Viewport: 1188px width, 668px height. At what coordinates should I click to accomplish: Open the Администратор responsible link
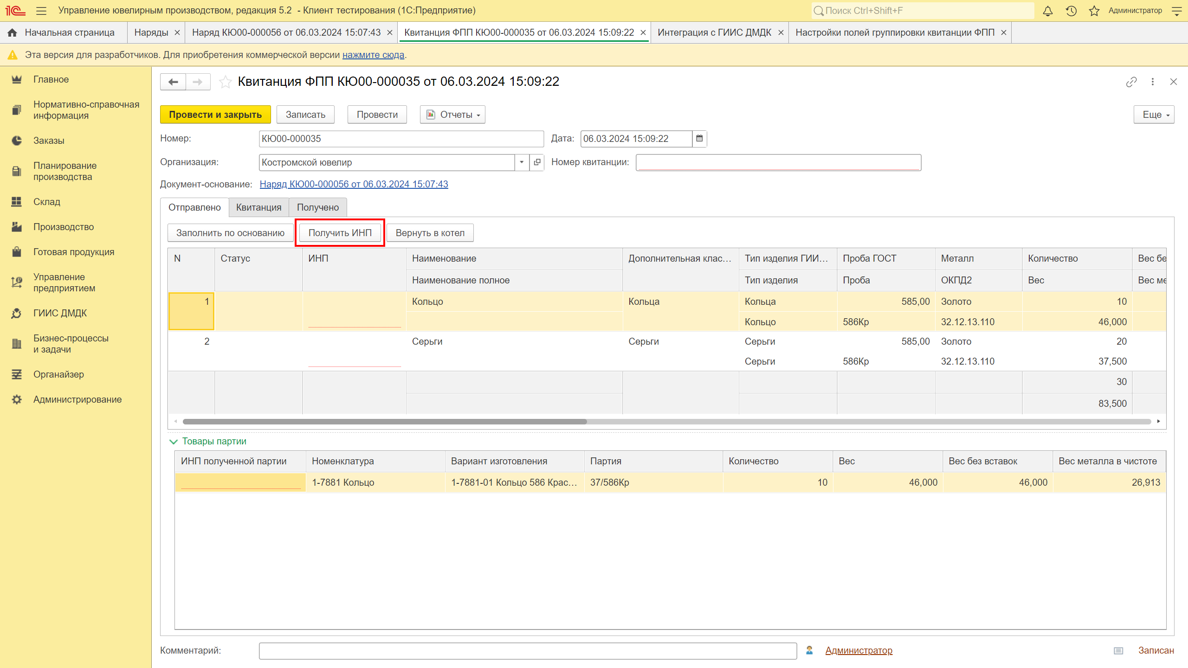[859, 651]
